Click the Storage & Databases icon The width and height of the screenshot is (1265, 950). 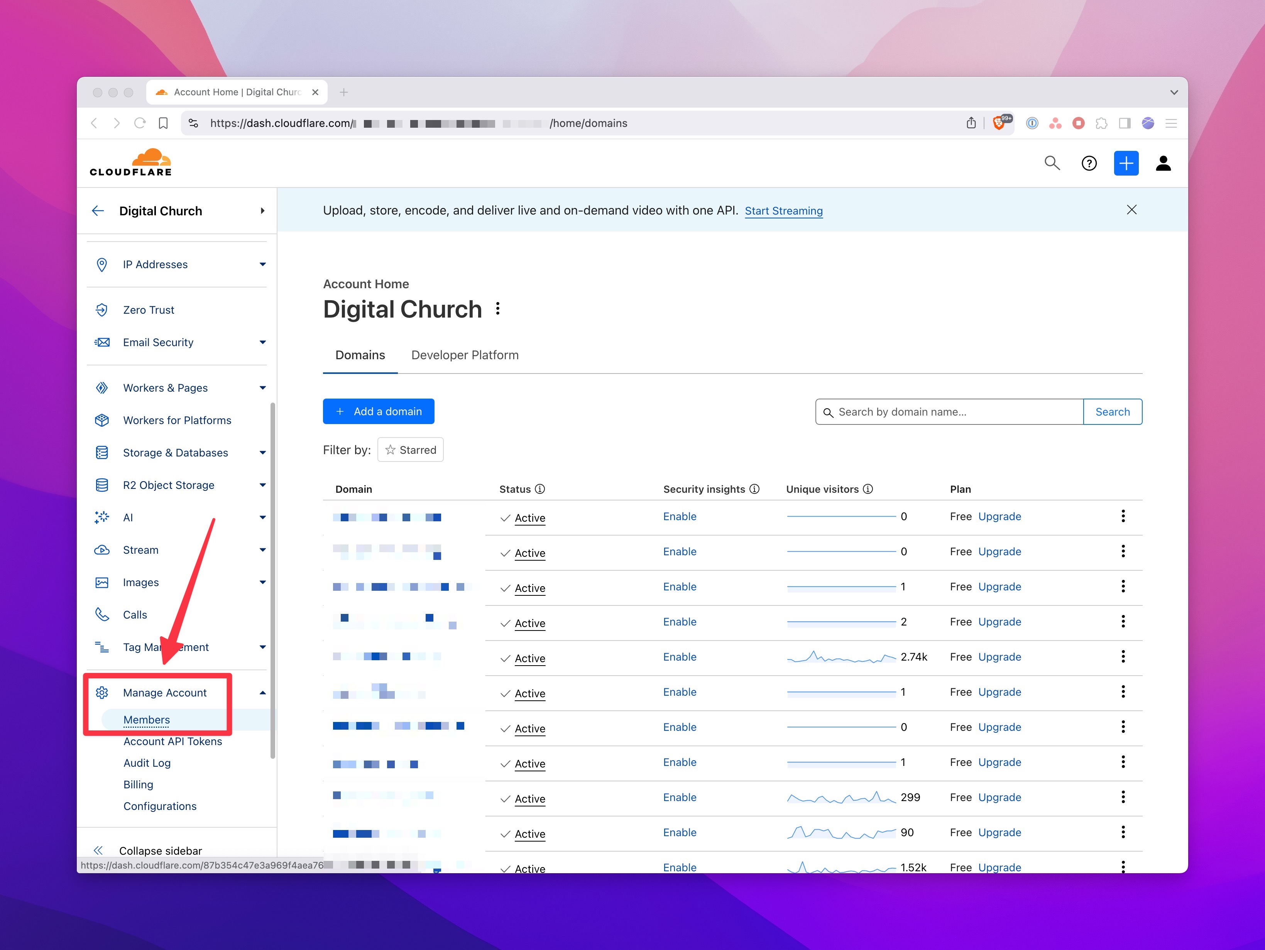pos(102,453)
